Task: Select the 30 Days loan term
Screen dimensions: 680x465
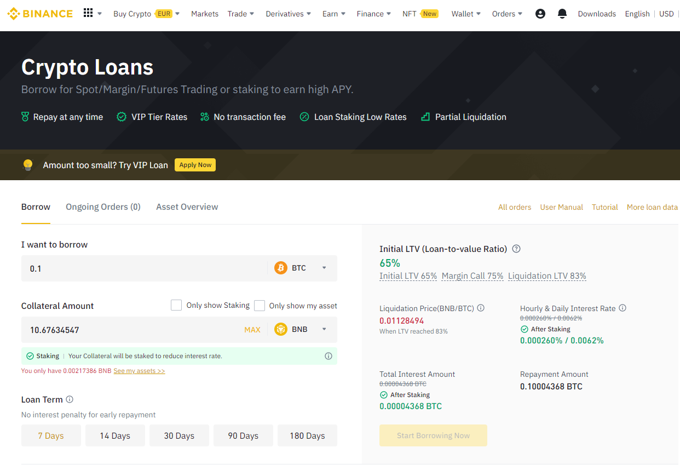Action: tap(179, 435)
